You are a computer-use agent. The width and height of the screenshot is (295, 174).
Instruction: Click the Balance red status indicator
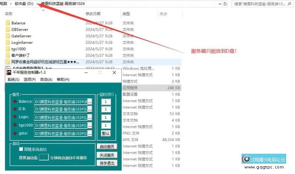[15, 102]
